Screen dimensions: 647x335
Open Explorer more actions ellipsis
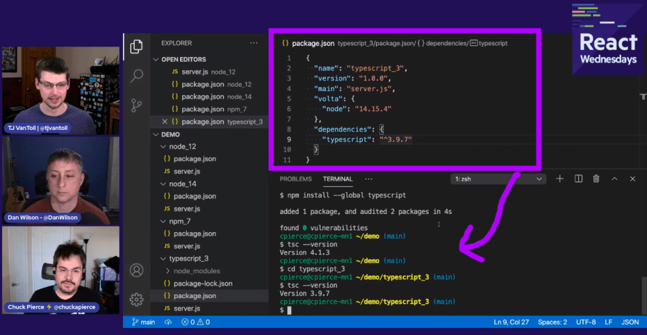(254, 43)
